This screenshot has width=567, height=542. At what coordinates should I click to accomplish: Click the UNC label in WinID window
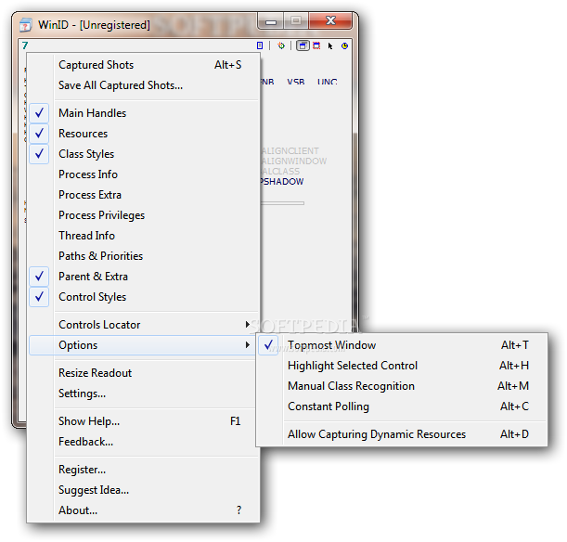pos(328,82)
